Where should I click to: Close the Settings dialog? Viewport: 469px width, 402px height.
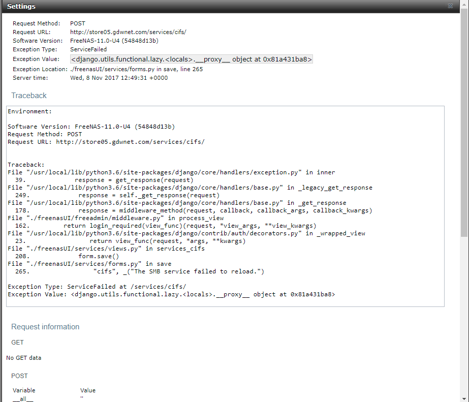pos(450,6)
